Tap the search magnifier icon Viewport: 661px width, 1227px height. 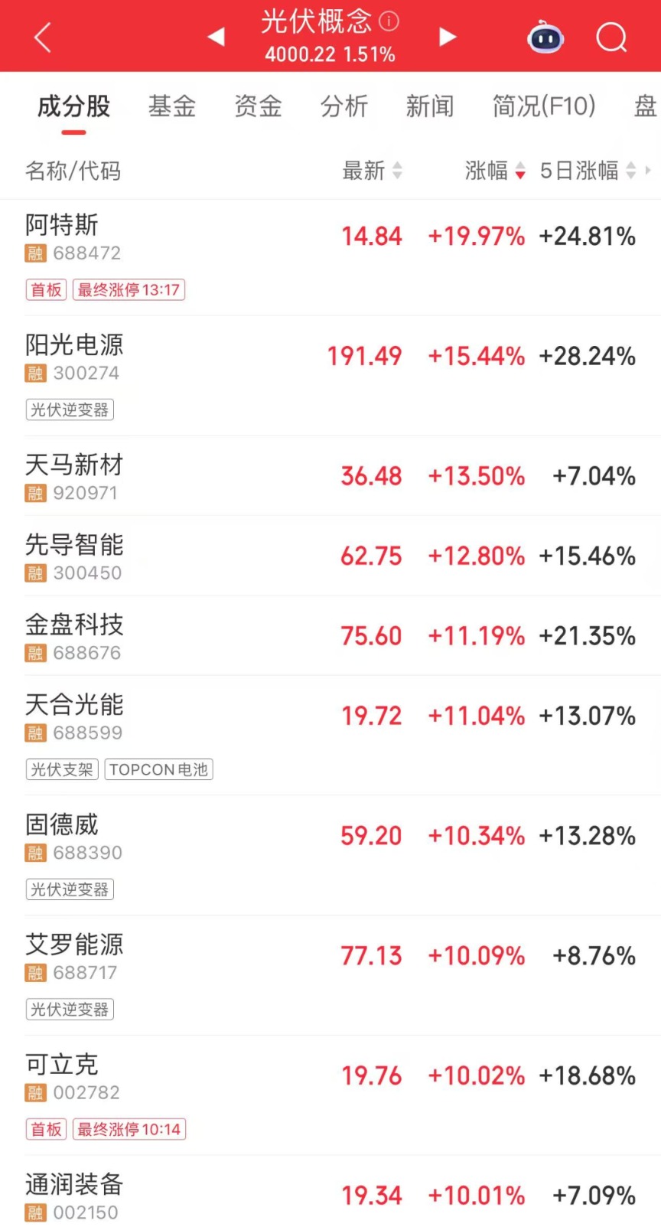tap(611, 37)
